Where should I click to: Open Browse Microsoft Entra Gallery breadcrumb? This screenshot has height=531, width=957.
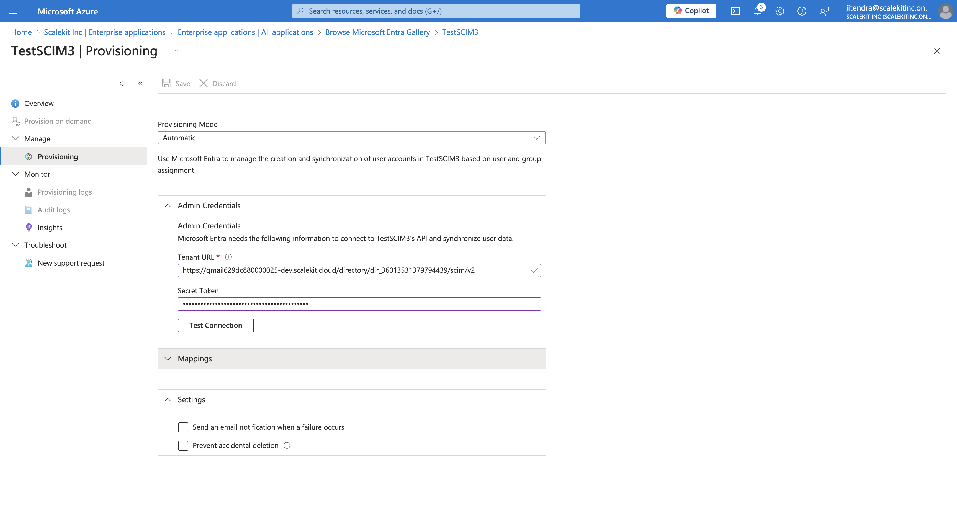click(377, 32)
